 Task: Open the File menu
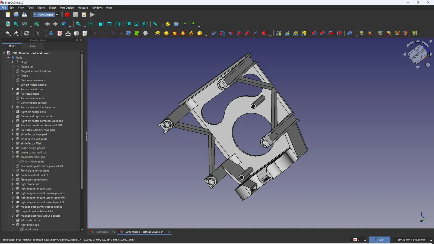4,8
